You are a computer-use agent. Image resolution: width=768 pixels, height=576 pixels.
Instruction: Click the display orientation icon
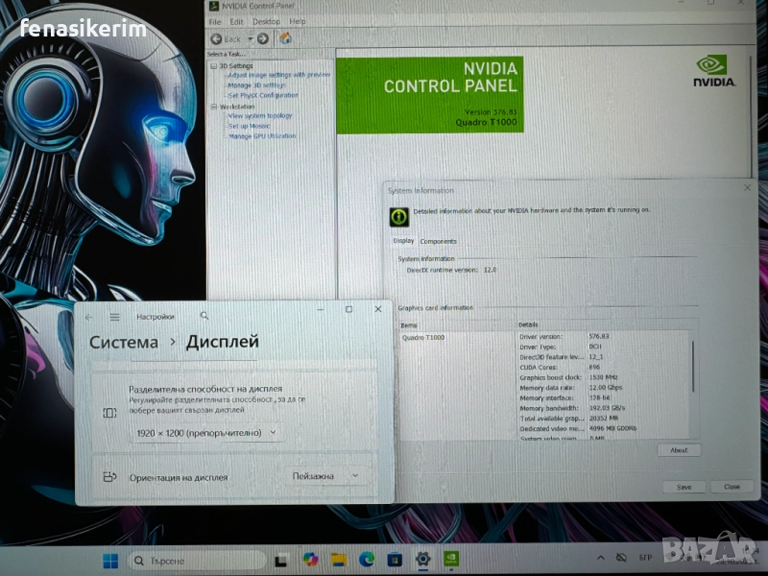[109, 476]
